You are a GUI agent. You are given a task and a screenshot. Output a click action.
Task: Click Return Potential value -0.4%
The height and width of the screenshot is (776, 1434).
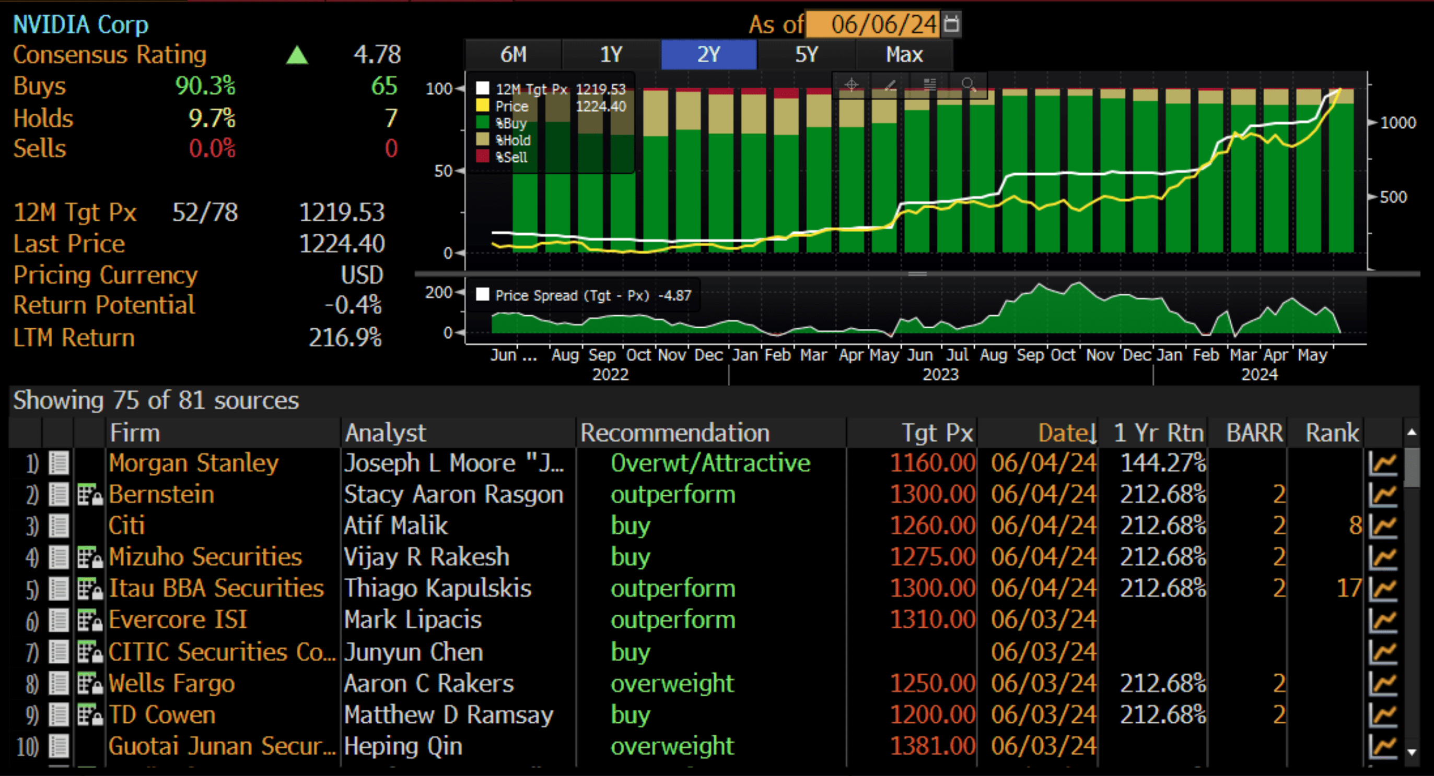(354, 305)
